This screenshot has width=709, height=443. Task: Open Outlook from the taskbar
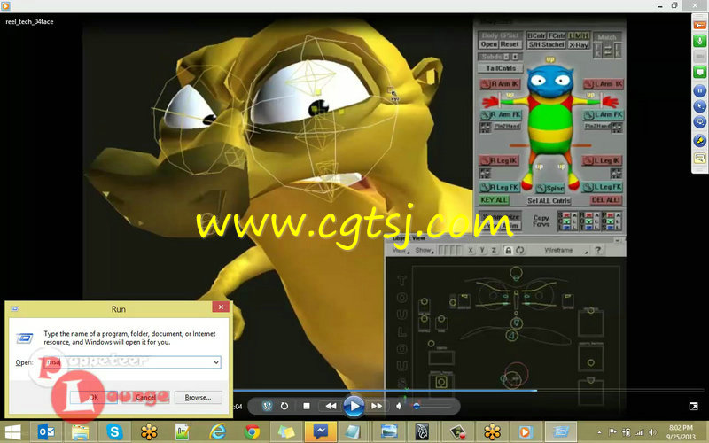[46, 432]
